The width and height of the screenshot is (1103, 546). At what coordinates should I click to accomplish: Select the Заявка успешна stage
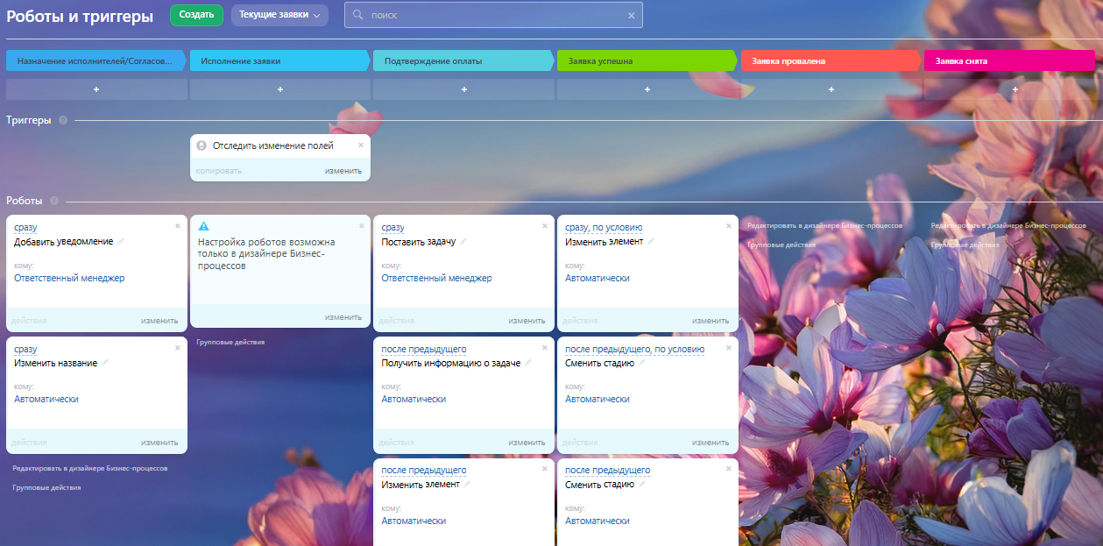pyautogui.click(x=647, y=61)
